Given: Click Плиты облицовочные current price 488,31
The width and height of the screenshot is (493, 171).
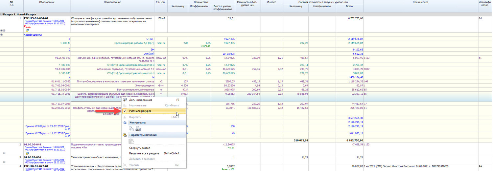Looking at the screenshot, I should coord(304,81).
